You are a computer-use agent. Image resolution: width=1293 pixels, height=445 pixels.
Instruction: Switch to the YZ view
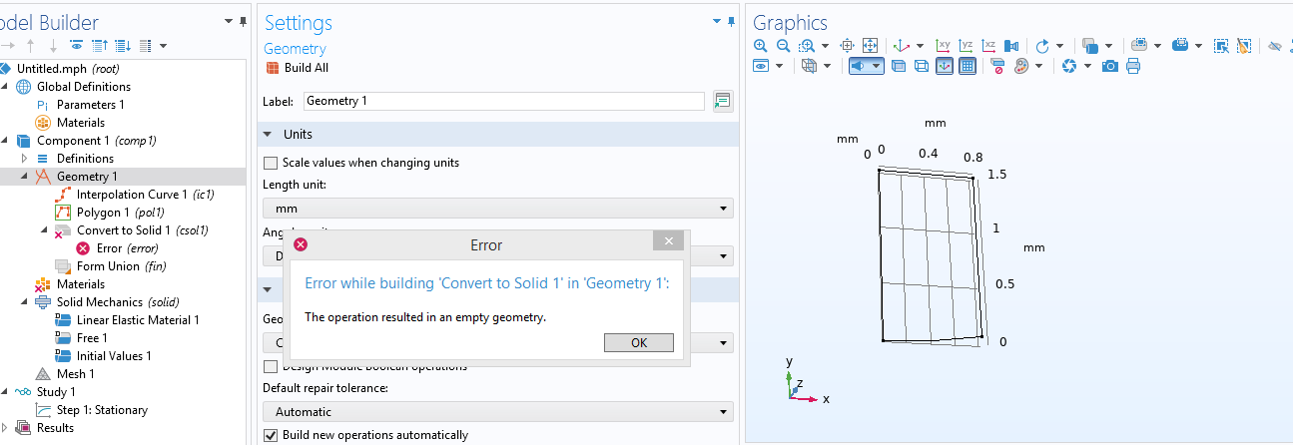[965, 46]
